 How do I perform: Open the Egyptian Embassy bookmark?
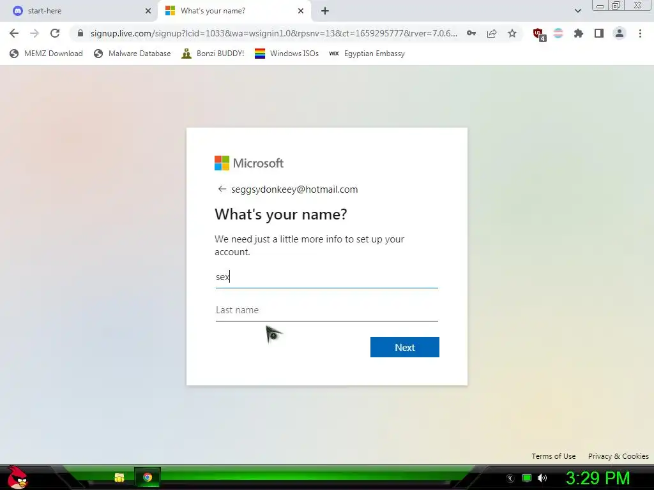point(367,54)
